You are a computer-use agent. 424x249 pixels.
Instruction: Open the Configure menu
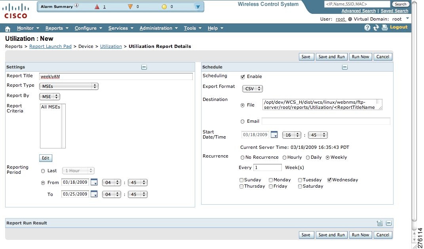pyautogui.click(x=88, y=28)
